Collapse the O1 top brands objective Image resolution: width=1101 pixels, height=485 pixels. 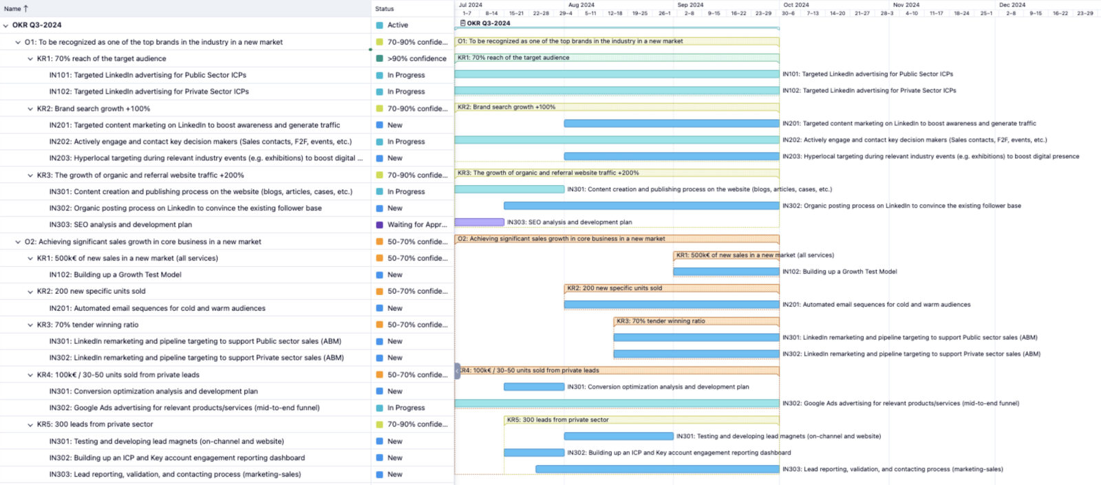coord(18,43)
